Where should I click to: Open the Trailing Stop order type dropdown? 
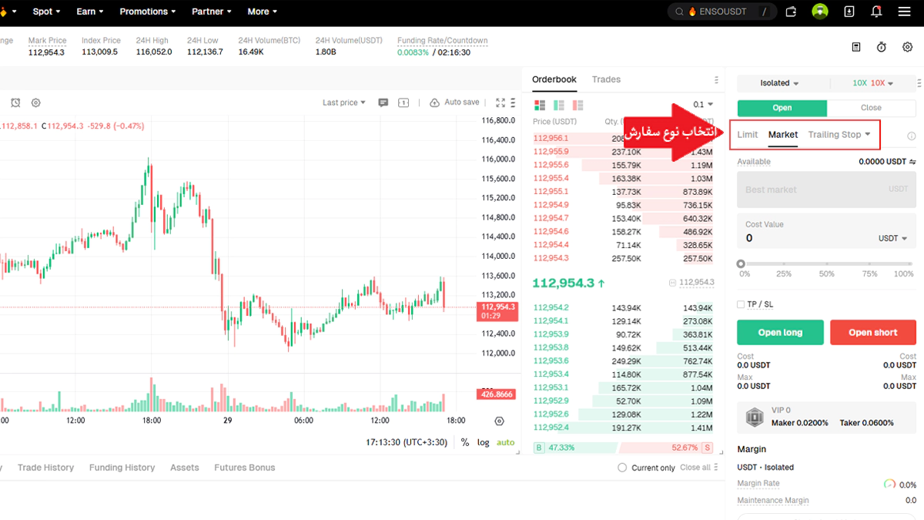point(839,135)
